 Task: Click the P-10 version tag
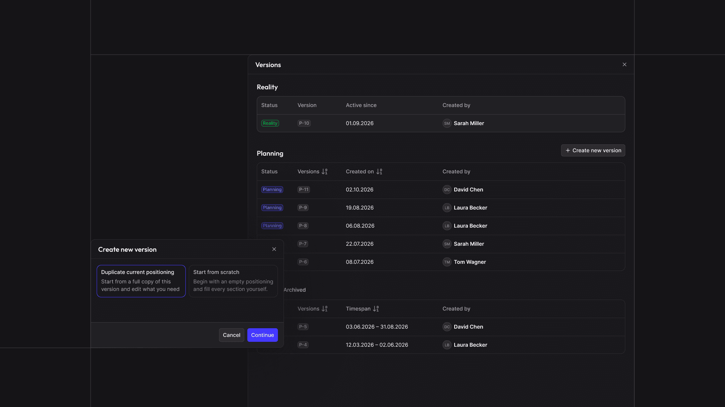click(x=304, y=123)
